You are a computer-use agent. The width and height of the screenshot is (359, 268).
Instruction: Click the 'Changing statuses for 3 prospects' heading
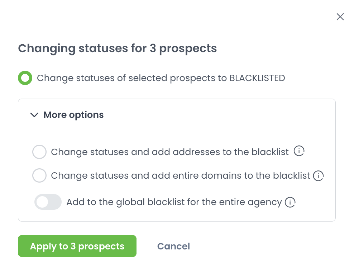[x=117, y=48]
